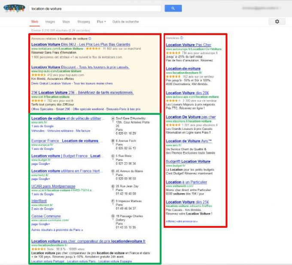Click 'Offres Spéciales' sitelink under sixt ad
292x265 pixels.
42,109
